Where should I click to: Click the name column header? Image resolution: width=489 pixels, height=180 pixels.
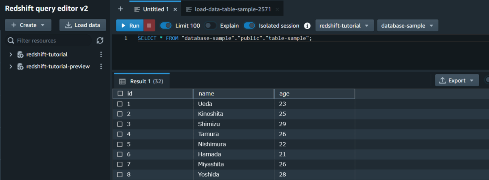point(234,93)
